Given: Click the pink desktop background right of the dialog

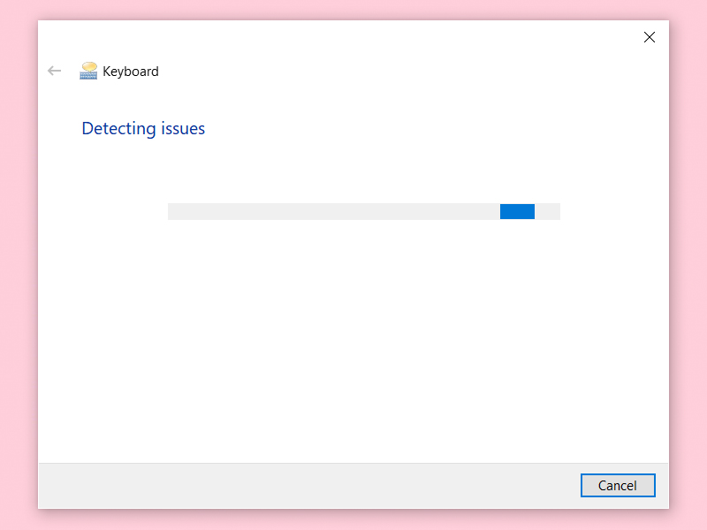Looking at the screenshot, I should coord(688,265).
